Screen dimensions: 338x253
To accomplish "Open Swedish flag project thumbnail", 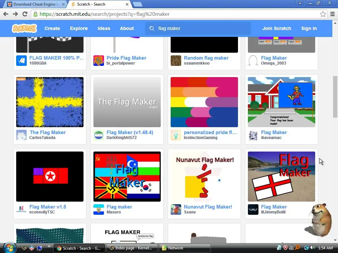I will [50, 102].
